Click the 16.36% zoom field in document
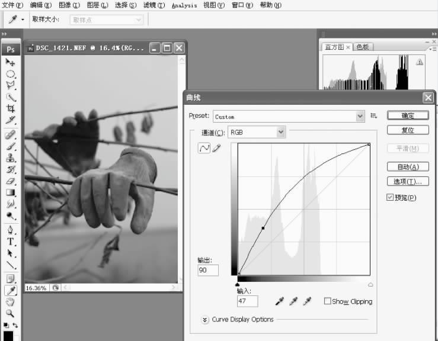438x341 pixels. coord(37,288)
